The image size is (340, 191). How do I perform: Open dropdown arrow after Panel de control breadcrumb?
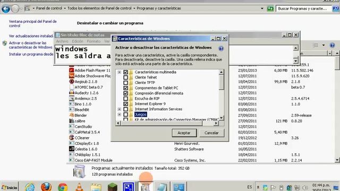point(65,8)
